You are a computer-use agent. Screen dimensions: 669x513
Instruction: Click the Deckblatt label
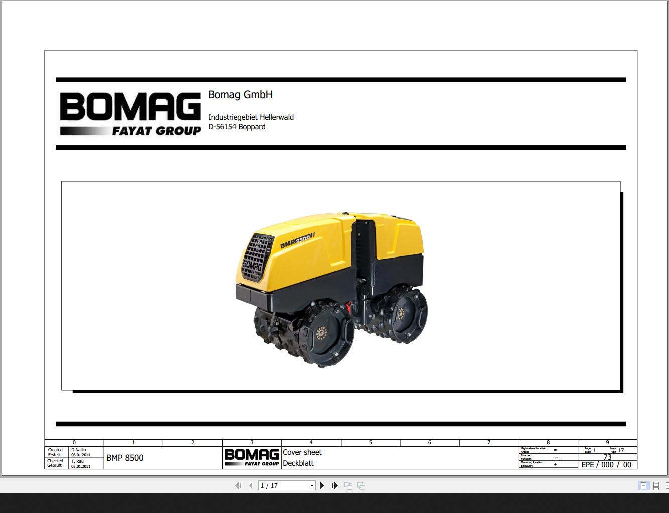298,463
